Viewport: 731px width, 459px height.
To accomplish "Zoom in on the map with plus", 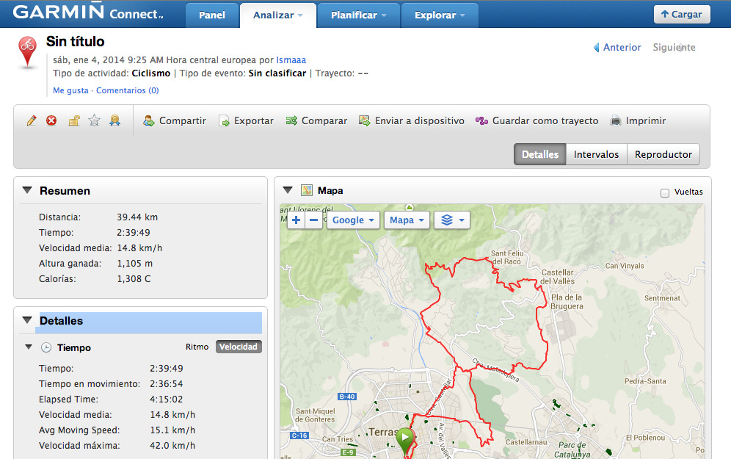I will tap(296, 220).
